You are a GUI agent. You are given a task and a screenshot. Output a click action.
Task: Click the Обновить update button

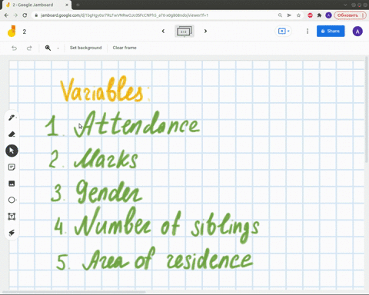350,15
